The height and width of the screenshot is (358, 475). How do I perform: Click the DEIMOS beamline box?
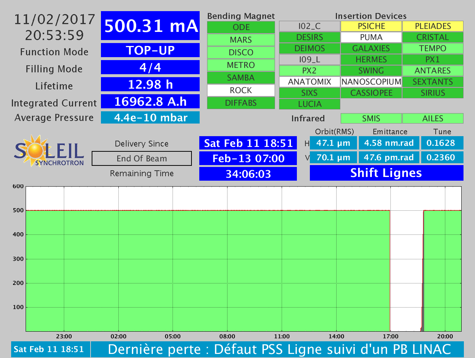click(x=309, y=48)
